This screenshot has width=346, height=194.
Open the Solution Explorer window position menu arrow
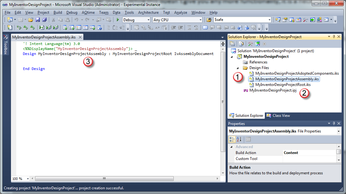[x=329, y=37]
